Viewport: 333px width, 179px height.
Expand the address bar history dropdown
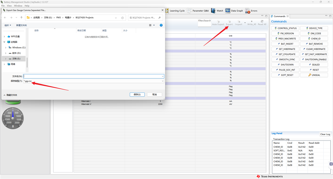tap(116, 18)
